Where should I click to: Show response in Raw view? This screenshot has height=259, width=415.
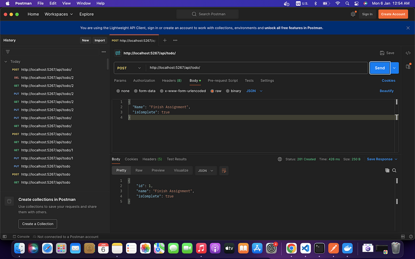click(139, 170)
